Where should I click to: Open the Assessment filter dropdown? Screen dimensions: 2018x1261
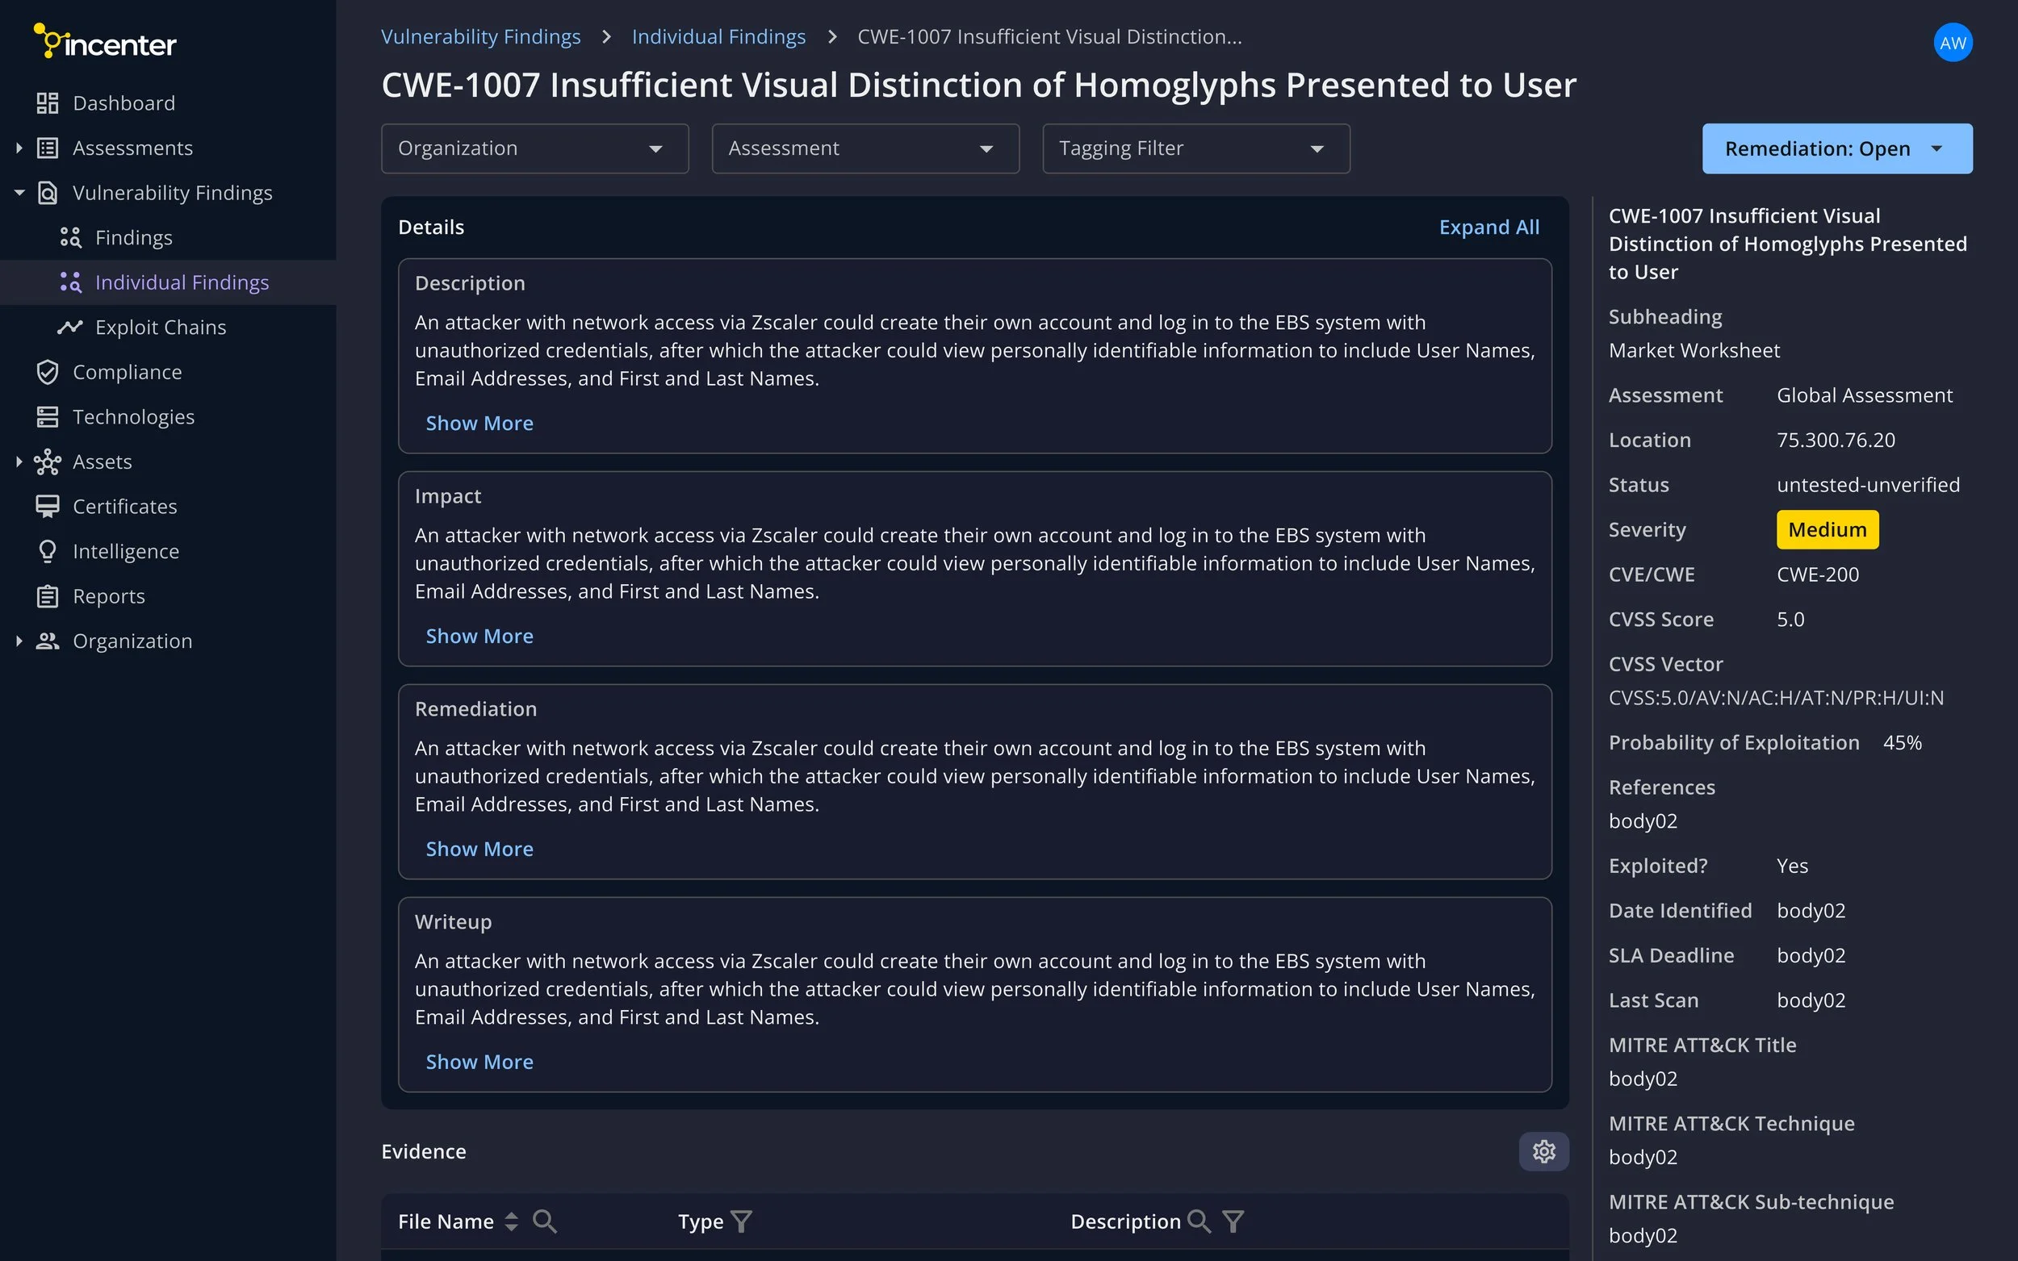(865, 148)
